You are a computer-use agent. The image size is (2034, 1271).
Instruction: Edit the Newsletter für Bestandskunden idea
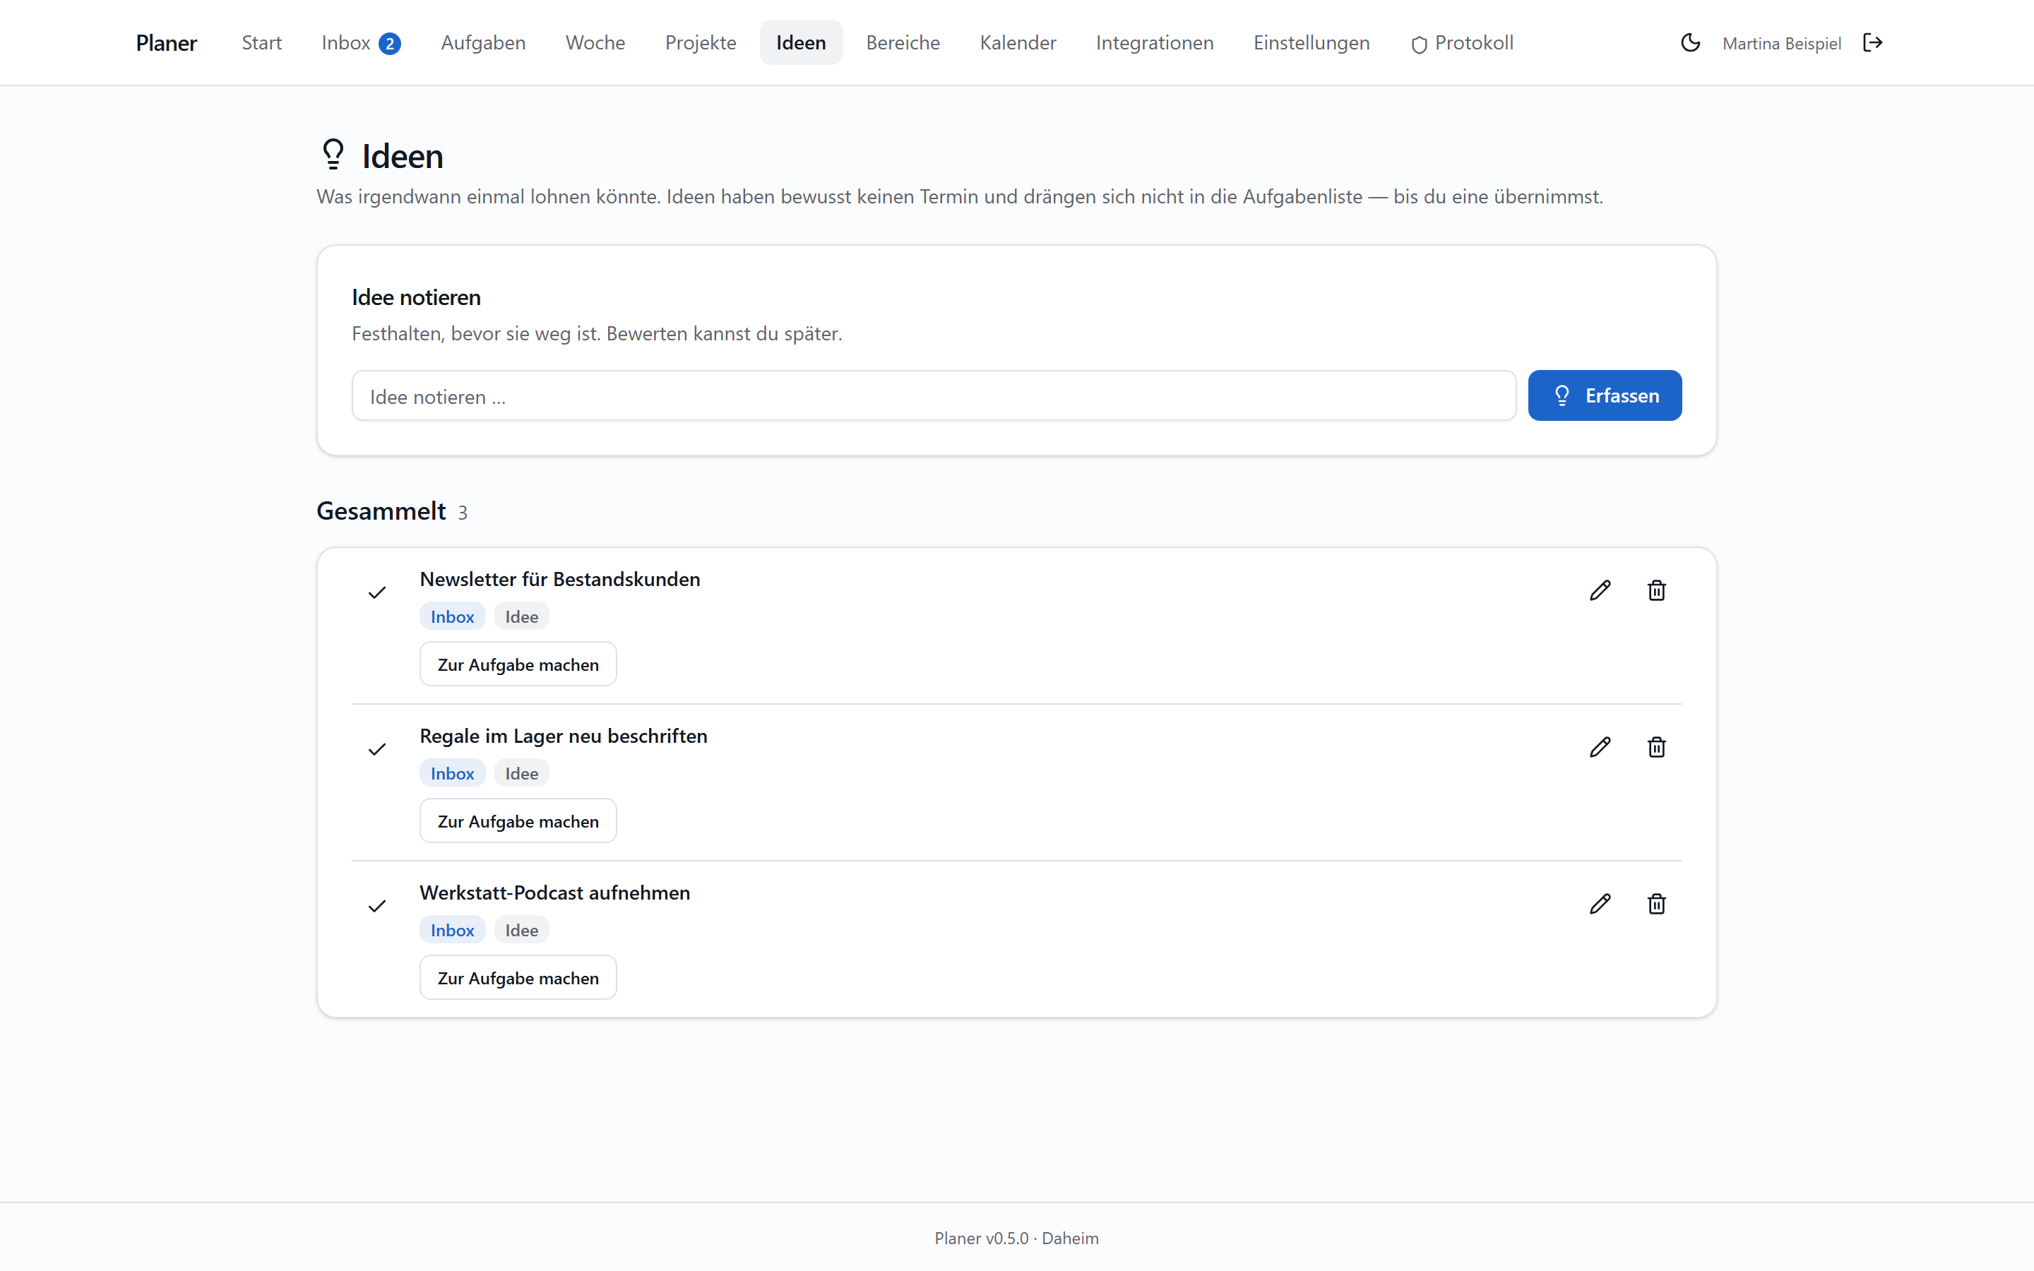pos(1600,590)
